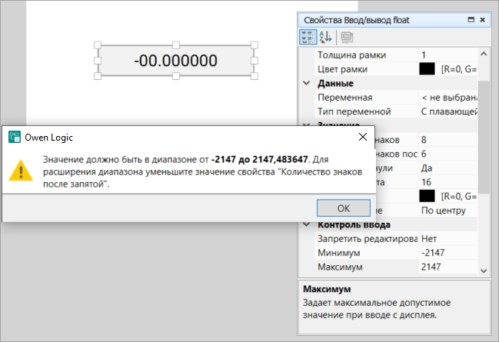Screen dimensions: 499x342
Task: Click the Owen Logic app icon
Action: (14, 137)
